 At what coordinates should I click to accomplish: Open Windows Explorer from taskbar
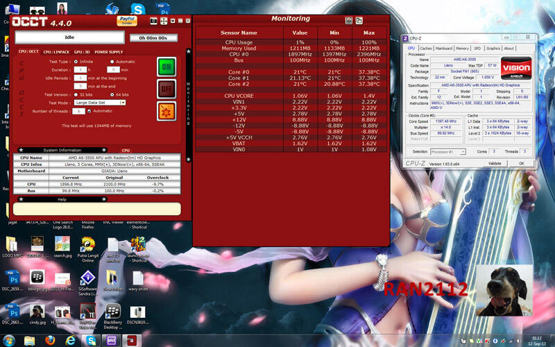pos(30,341)
